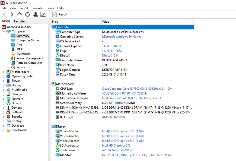Image resolution: width=236 pixels, height=161 pixels.
Task: Select the AIDA64 v6.00.5100 root node
Action: point(19,27)
